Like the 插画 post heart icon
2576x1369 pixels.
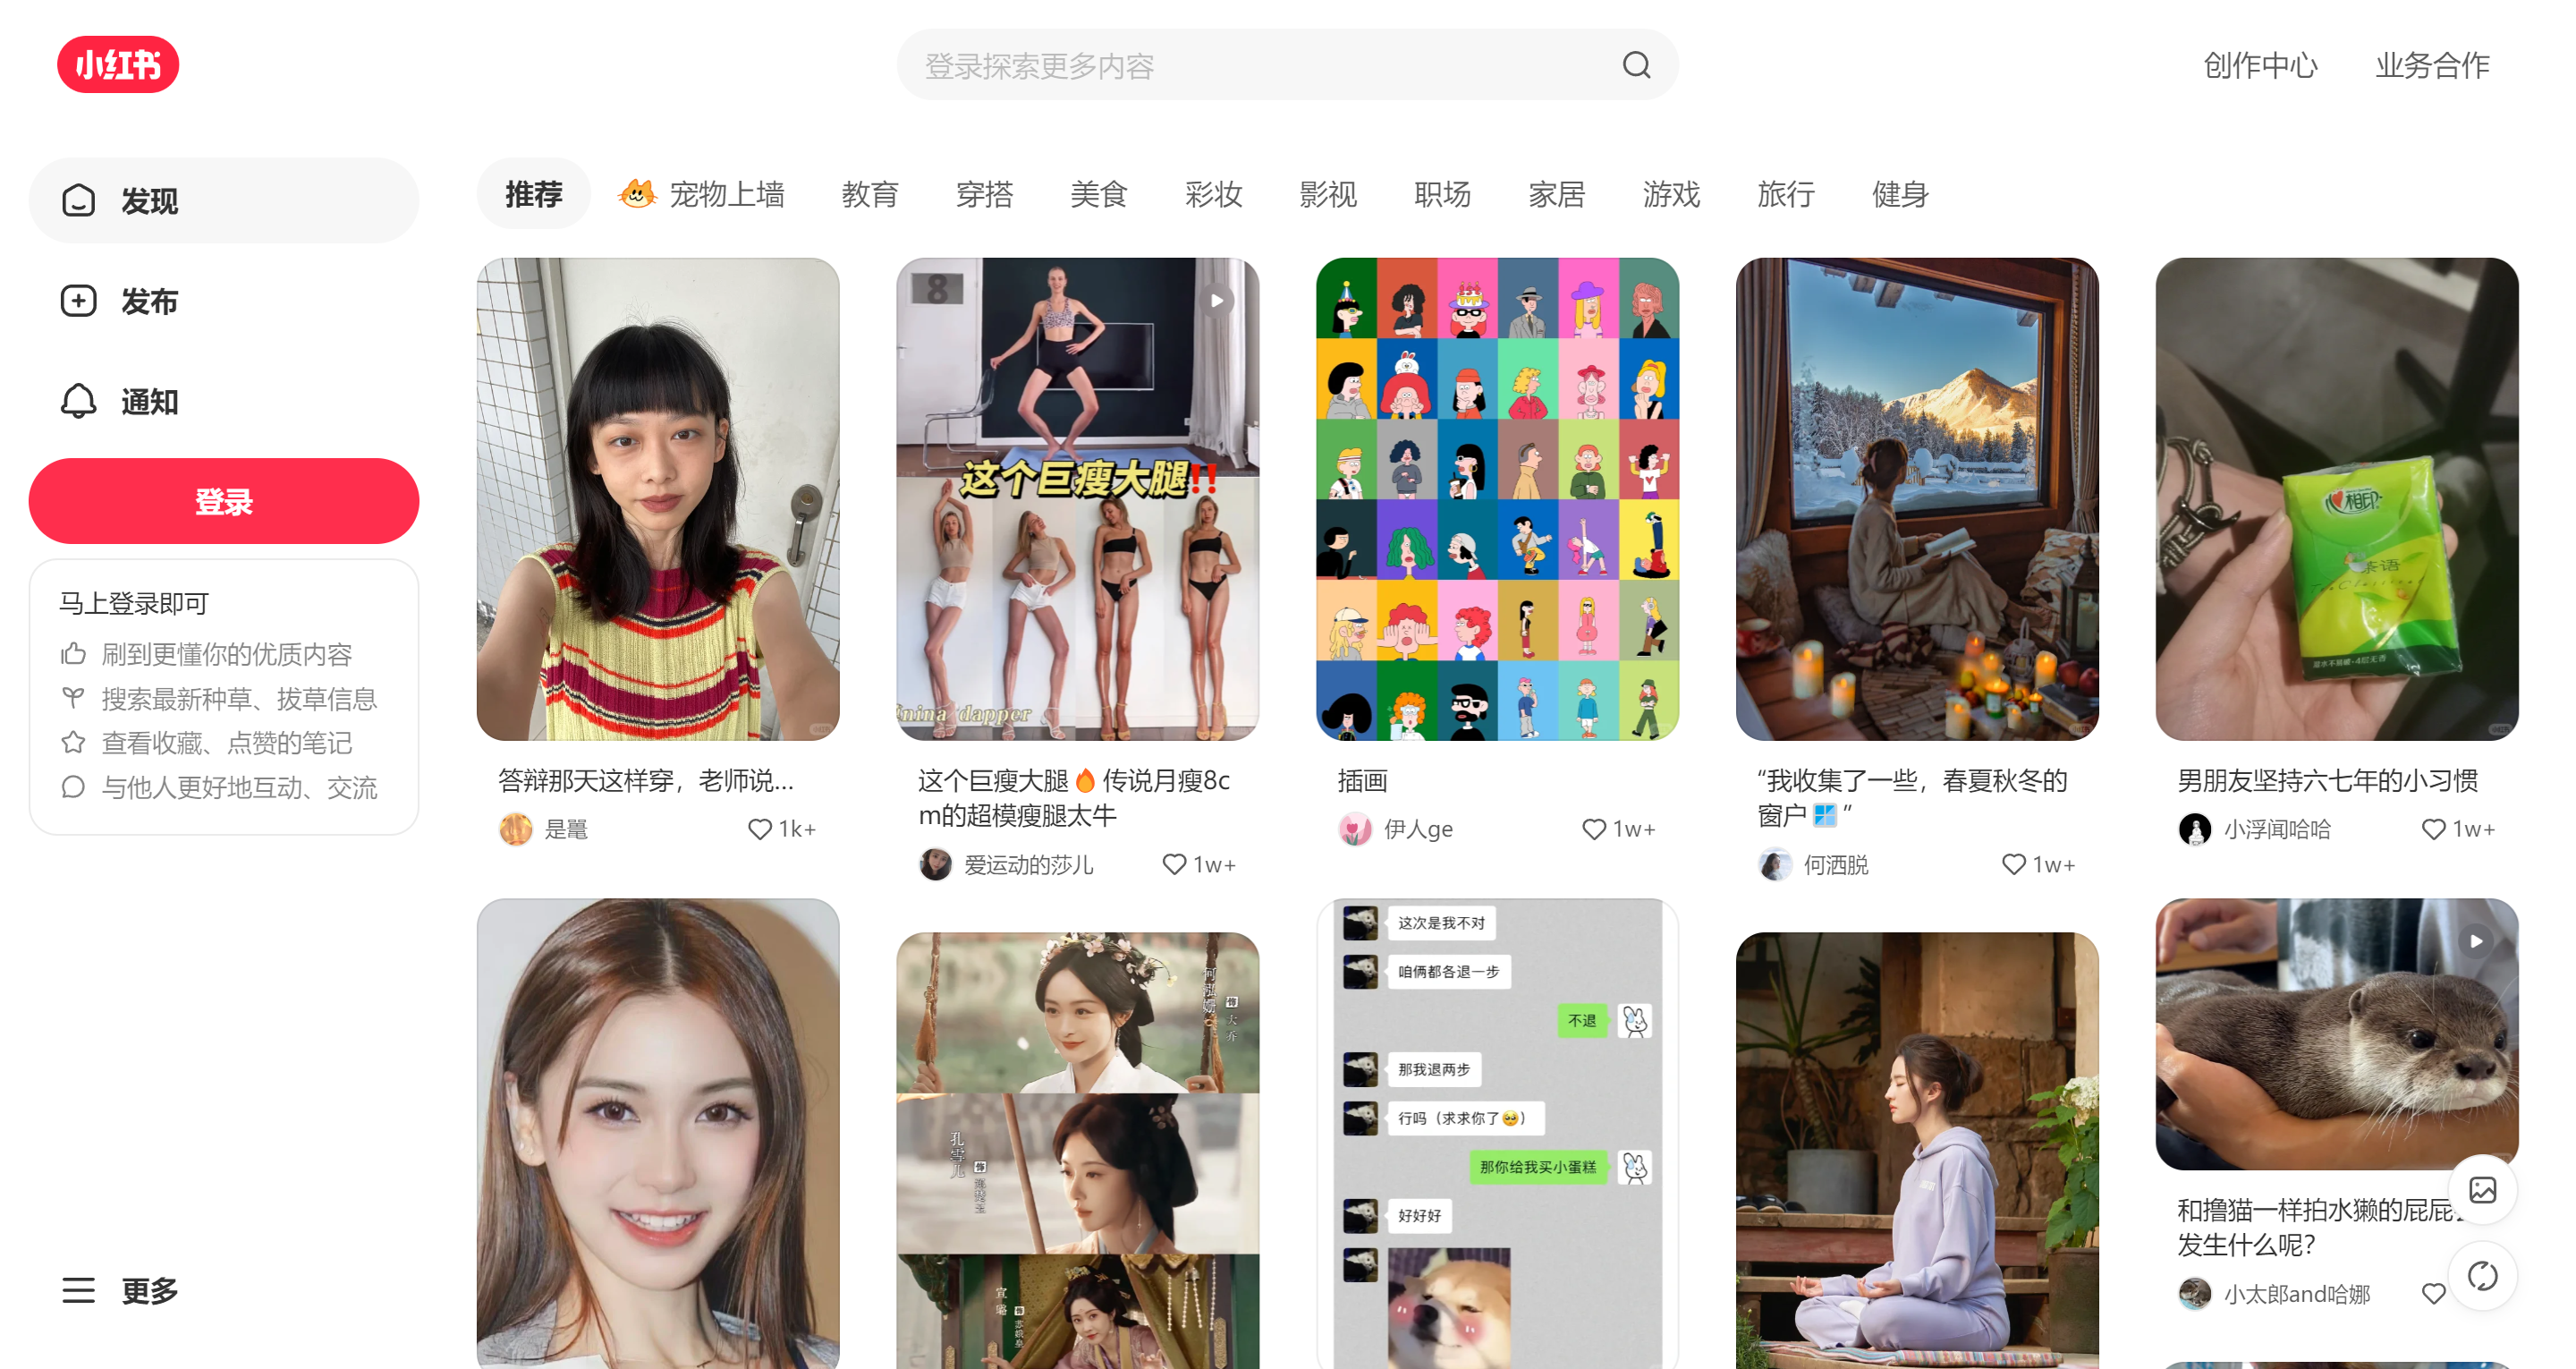[1593, 829]
